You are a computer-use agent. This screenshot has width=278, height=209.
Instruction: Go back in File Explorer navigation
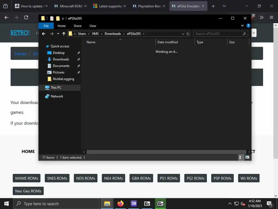click(x=44, y=34)
